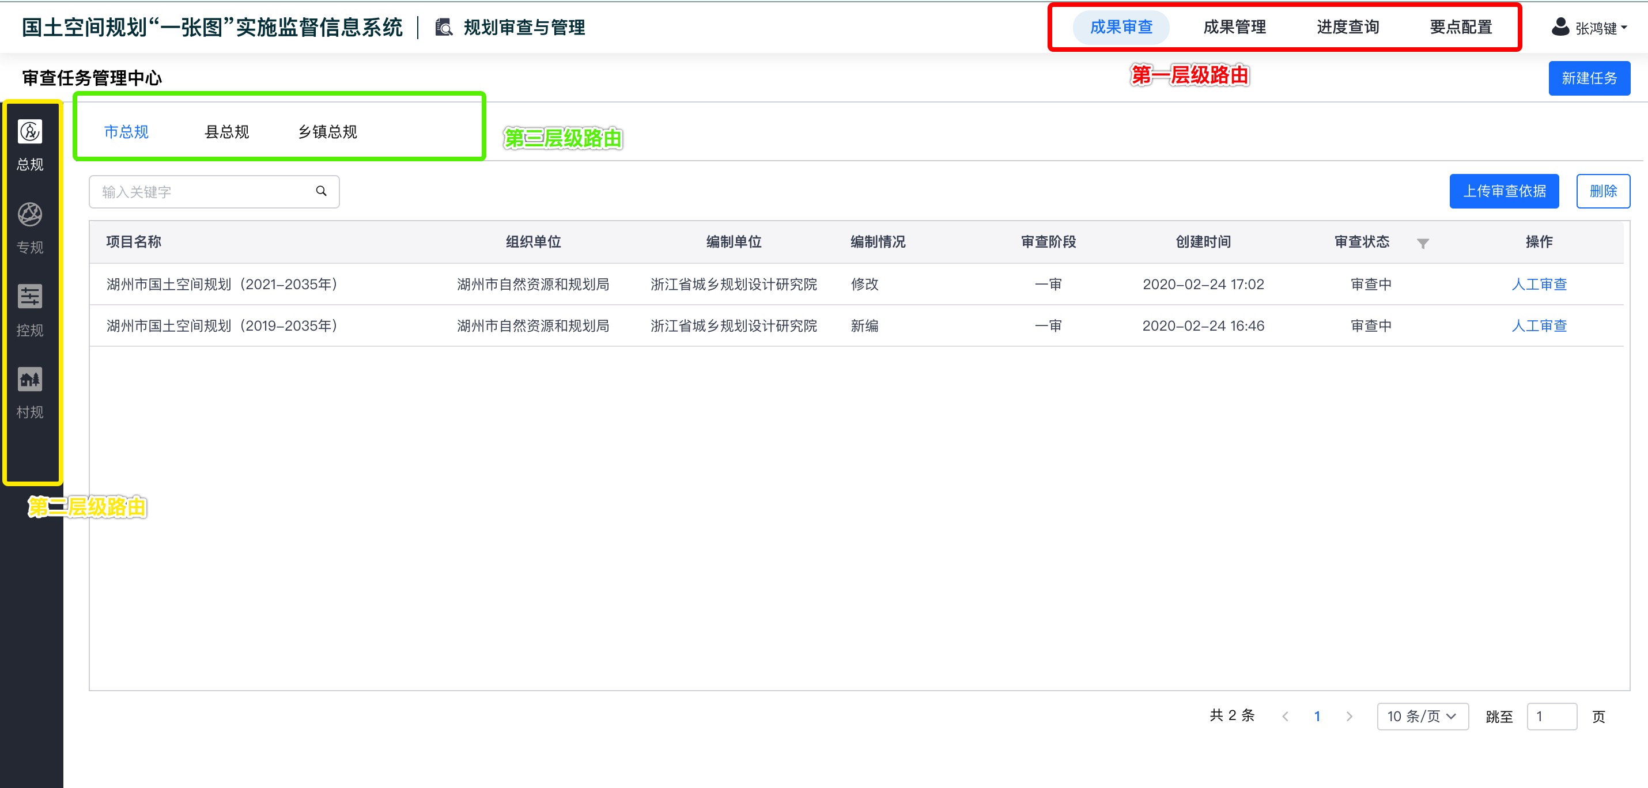Open 人工审查 for the 2019–2035年 project
The height and width of the screenshot is (788, 1648).
[1539, 325]
